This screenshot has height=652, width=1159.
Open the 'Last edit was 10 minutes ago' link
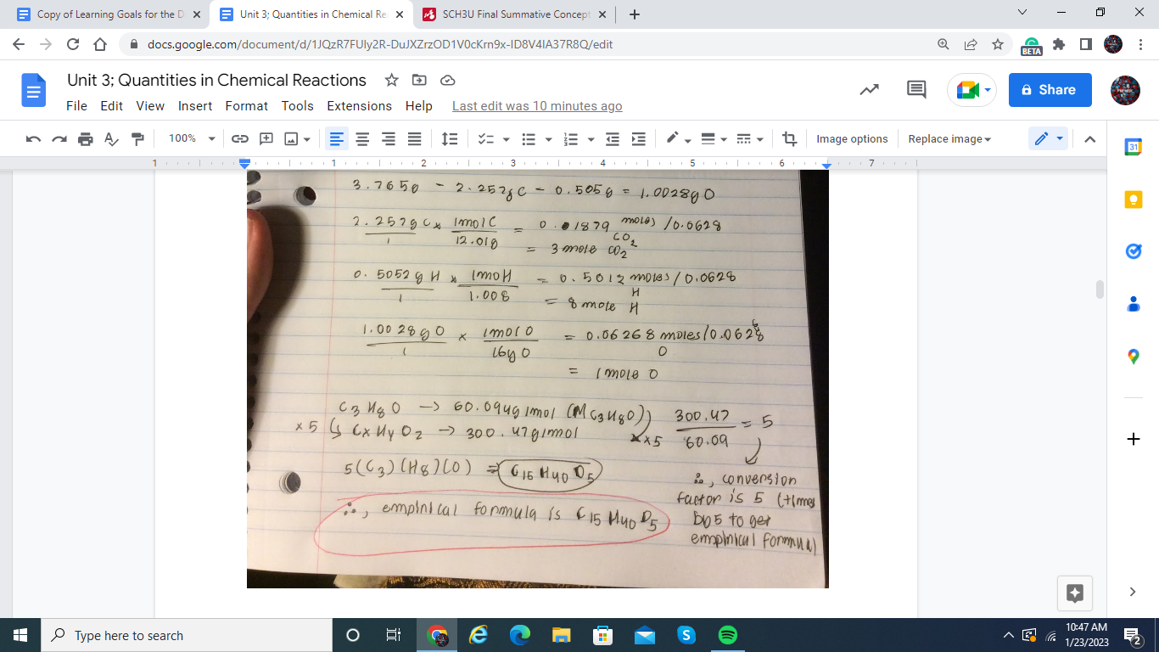pyautogui.click(x=537, y=106)
